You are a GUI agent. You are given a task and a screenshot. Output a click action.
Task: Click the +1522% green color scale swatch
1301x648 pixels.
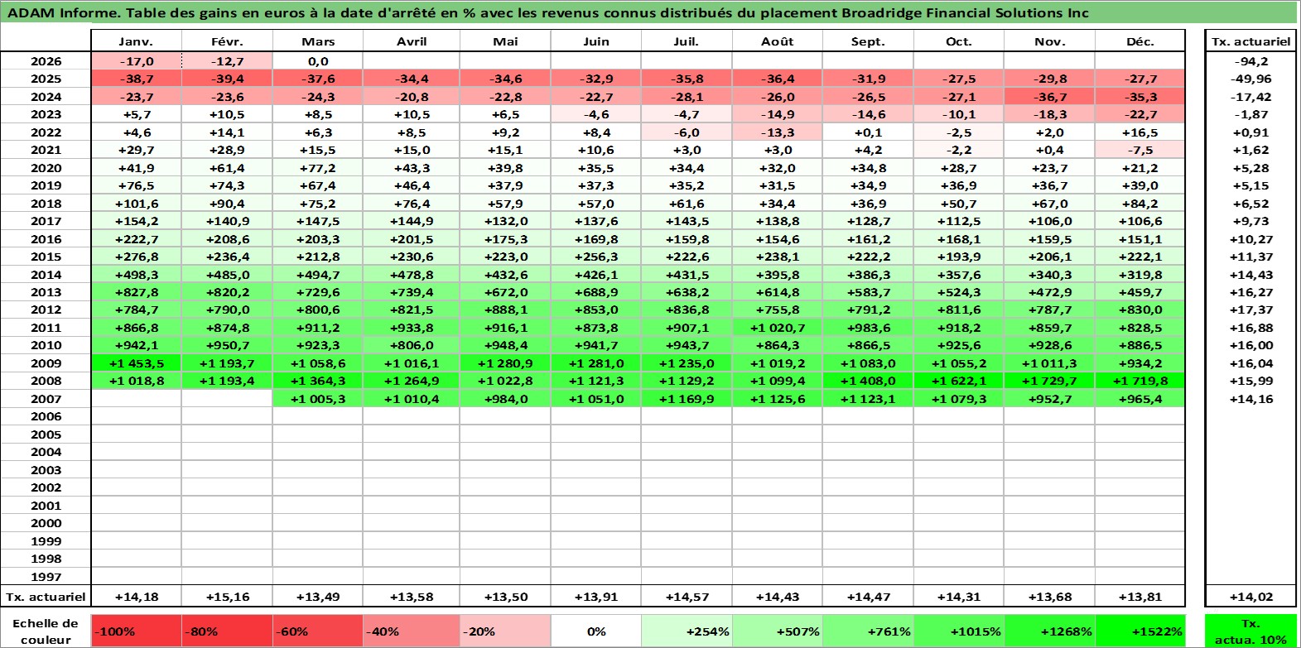coord(1140,631)
